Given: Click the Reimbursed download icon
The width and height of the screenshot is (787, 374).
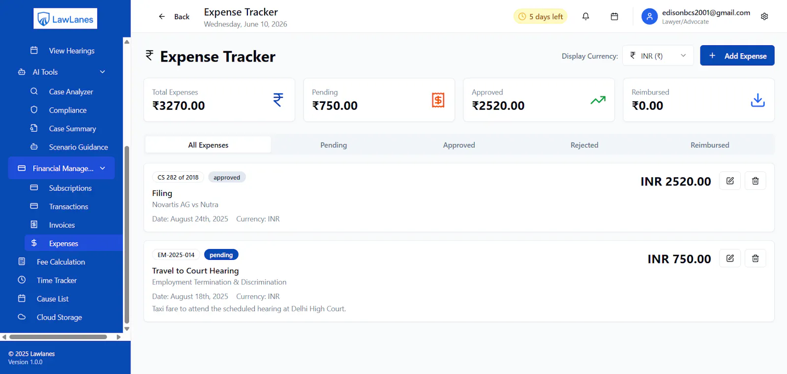Looking at the screenshot, I should 758,100.
